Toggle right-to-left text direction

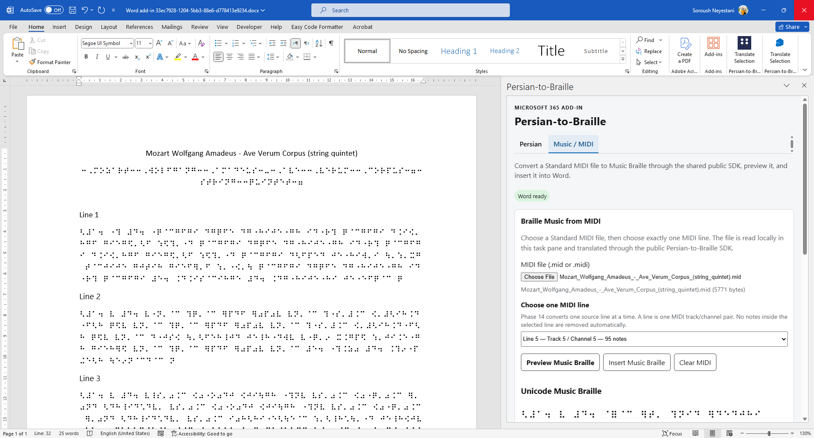[x=307, y=43]
